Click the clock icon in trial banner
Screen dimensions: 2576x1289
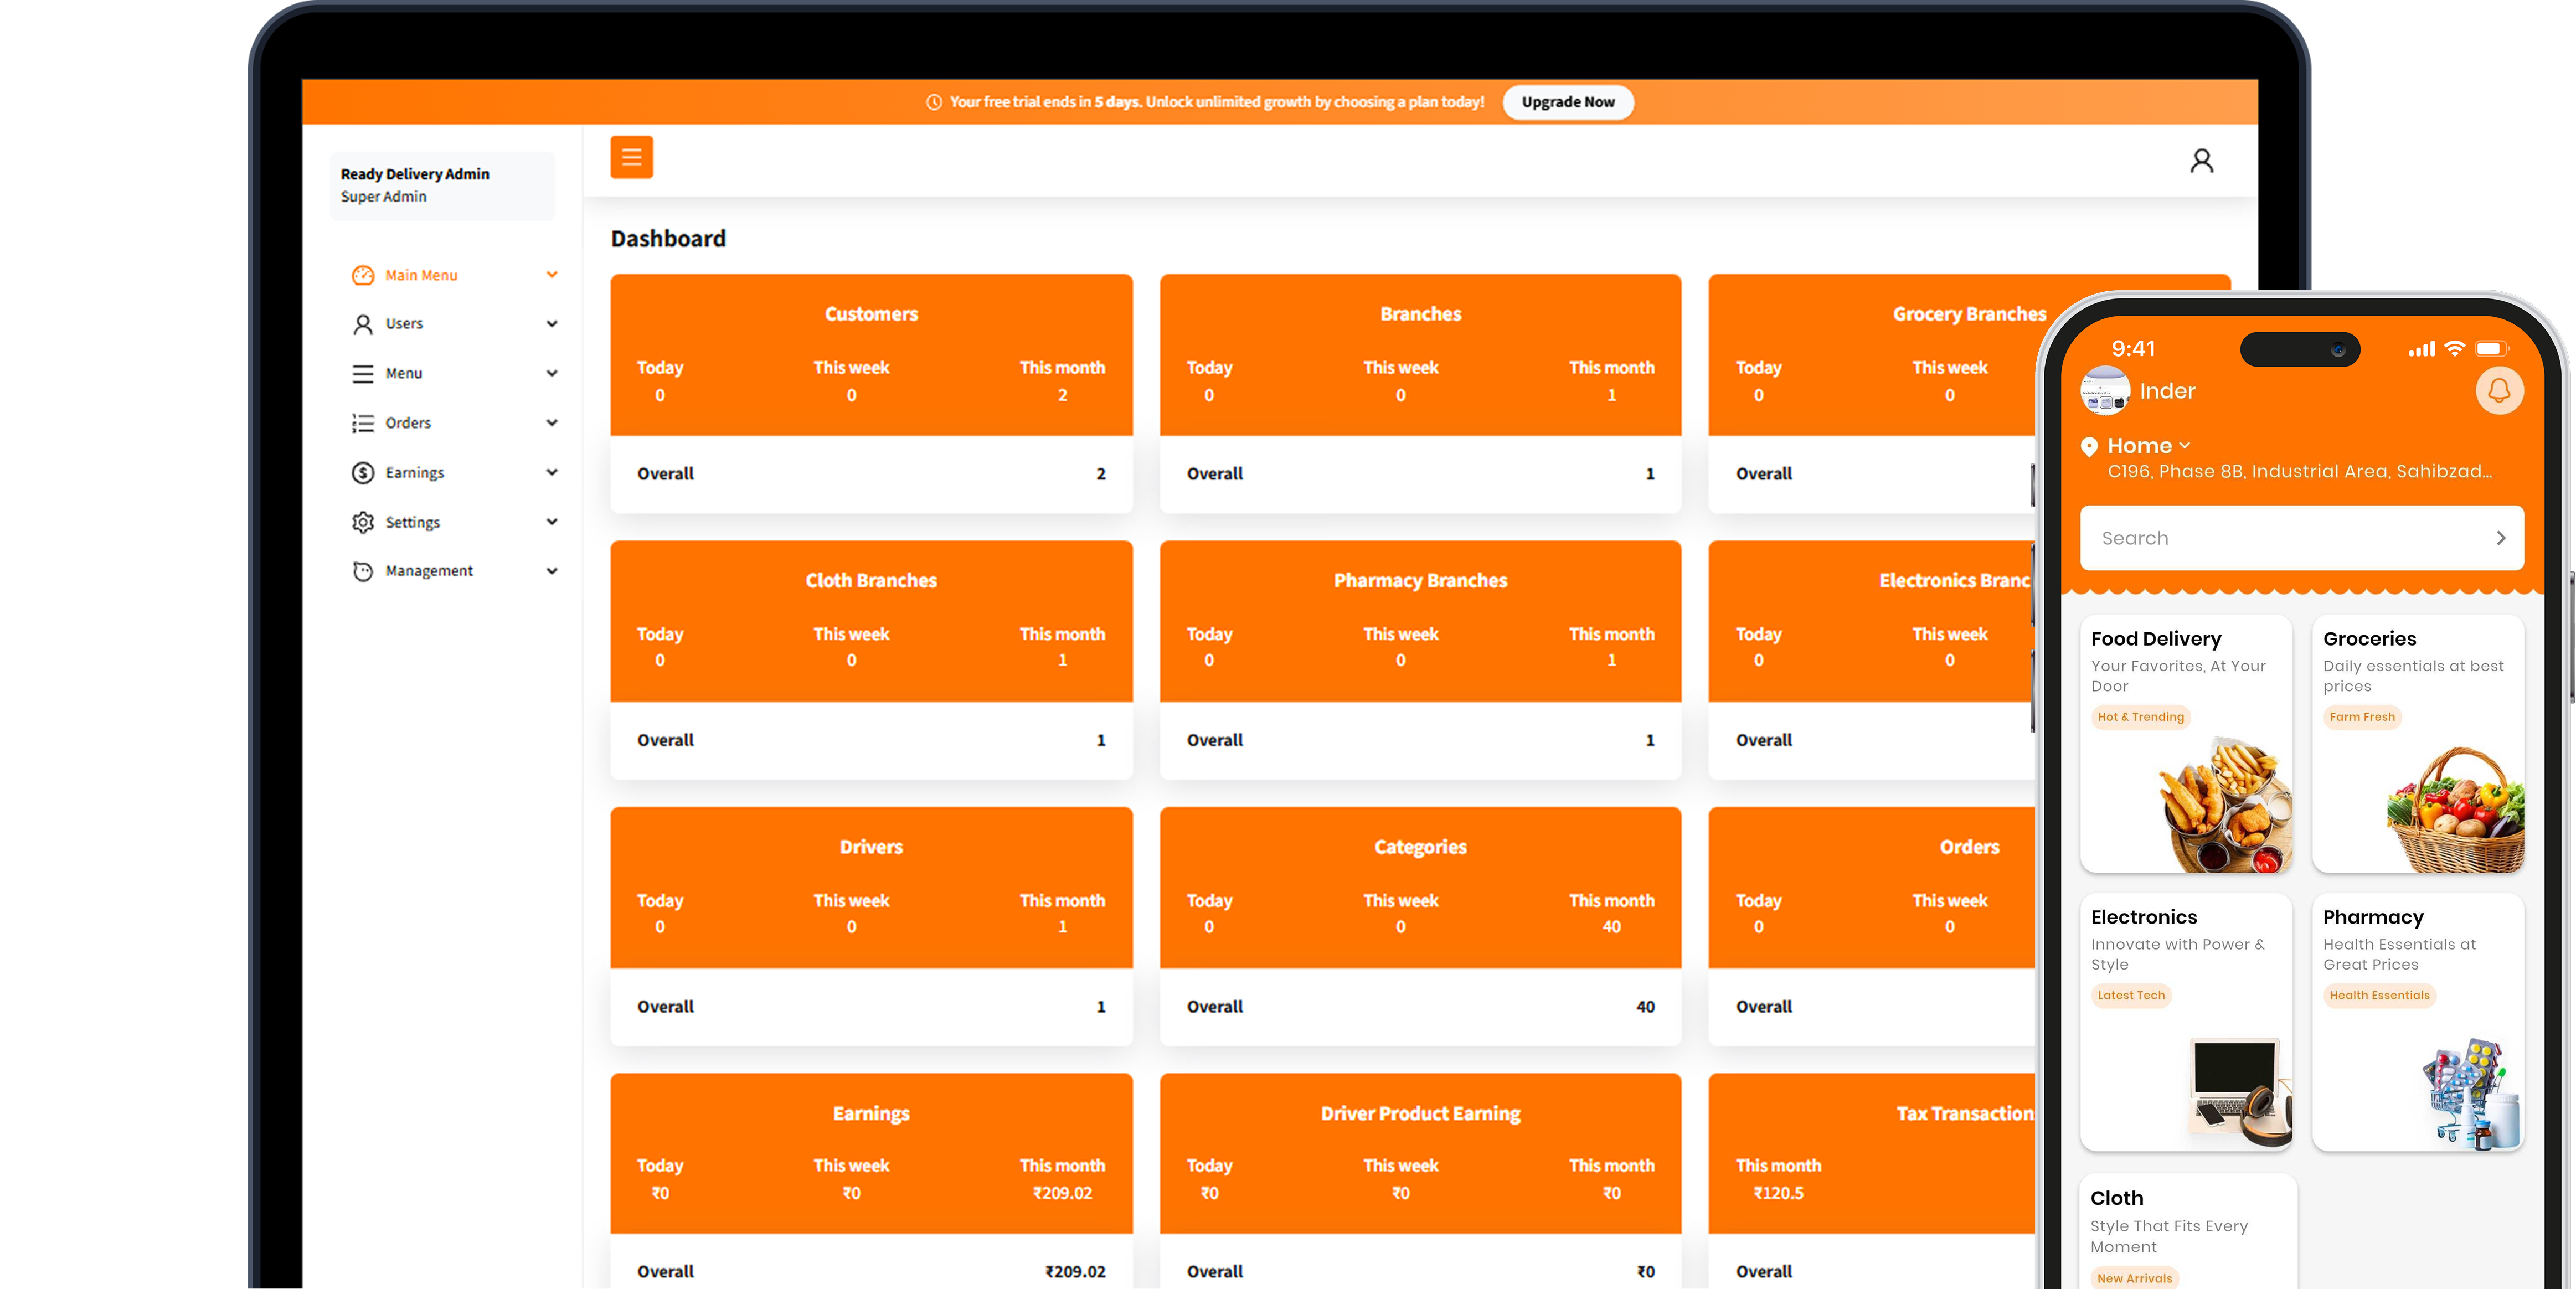click(934, 102)
